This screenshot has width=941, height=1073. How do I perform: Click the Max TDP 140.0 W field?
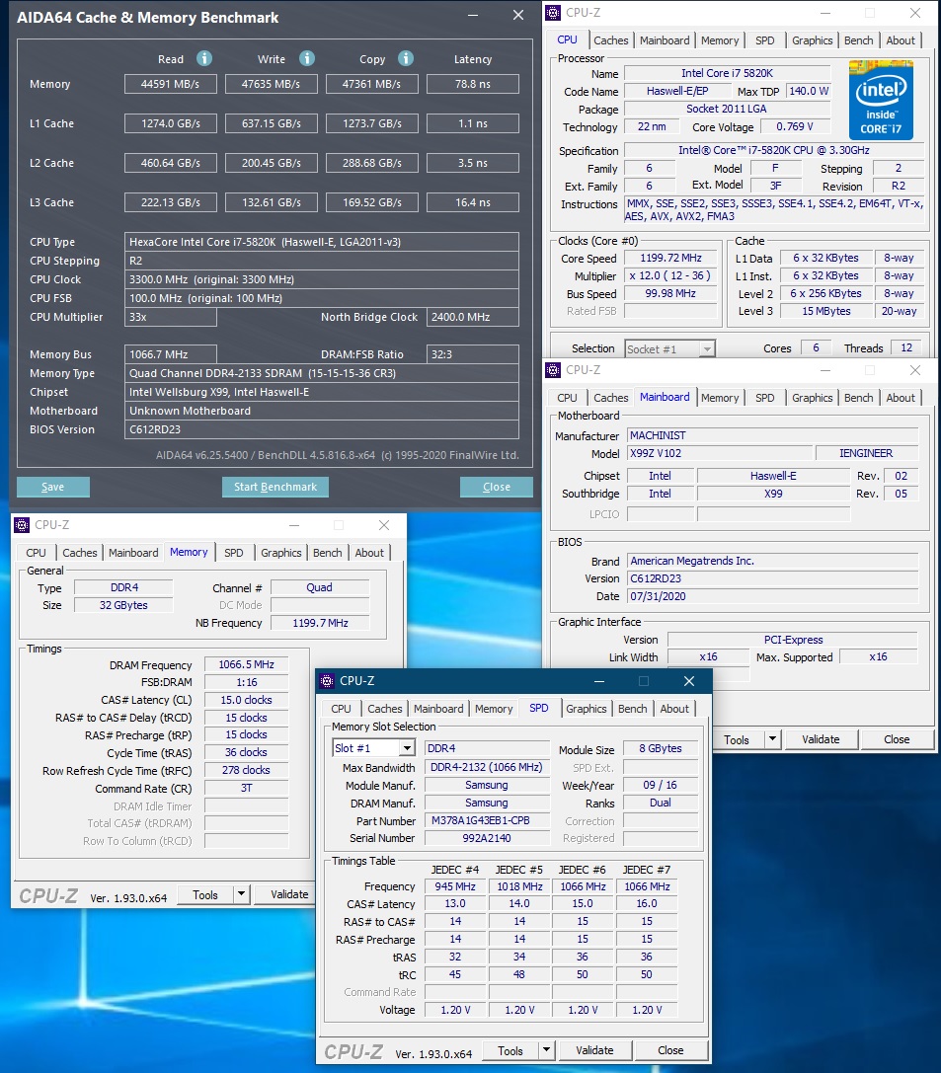coord(809,91)
